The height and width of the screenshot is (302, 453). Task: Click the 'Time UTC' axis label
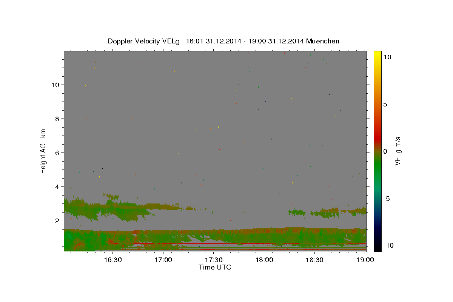(215, 267)
